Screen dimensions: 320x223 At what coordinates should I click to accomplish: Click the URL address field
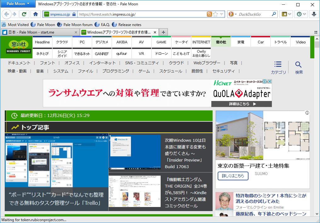142,14
